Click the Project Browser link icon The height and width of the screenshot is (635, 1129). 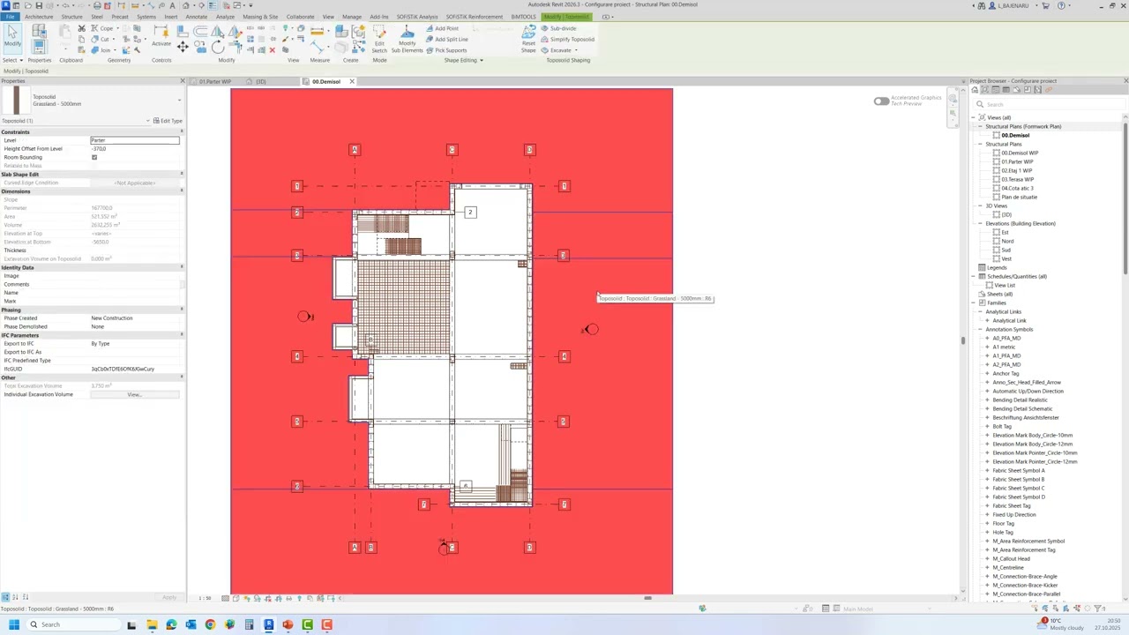(x=1048, y=90)
